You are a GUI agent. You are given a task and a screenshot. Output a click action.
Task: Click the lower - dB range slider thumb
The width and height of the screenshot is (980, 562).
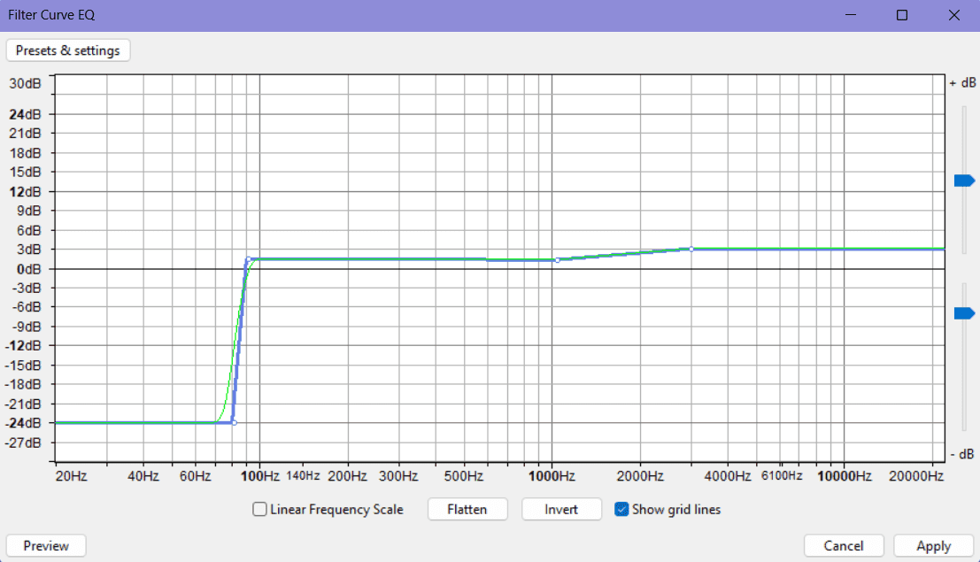pyautogui.click(x=964, y=313)
